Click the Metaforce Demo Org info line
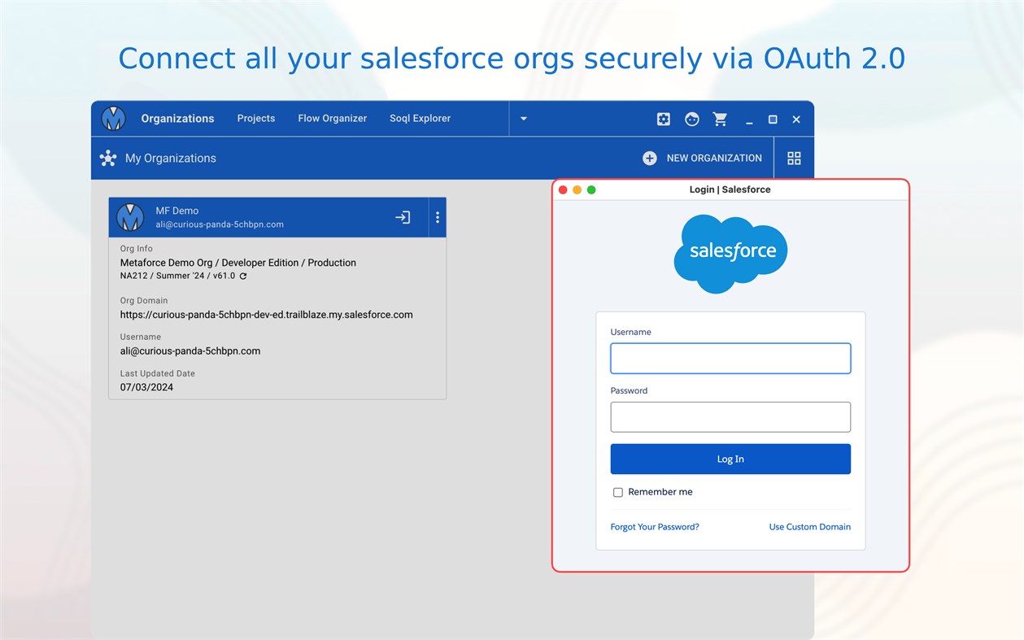Viewport: 1024px width, 640px height. [238, 263]
